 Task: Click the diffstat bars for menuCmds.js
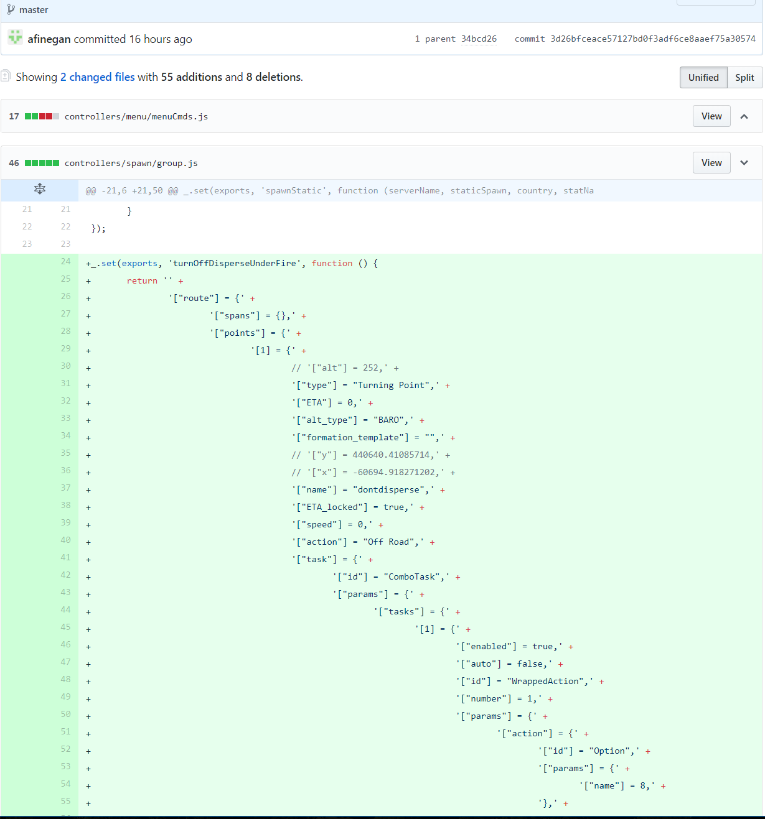point(42,116)
